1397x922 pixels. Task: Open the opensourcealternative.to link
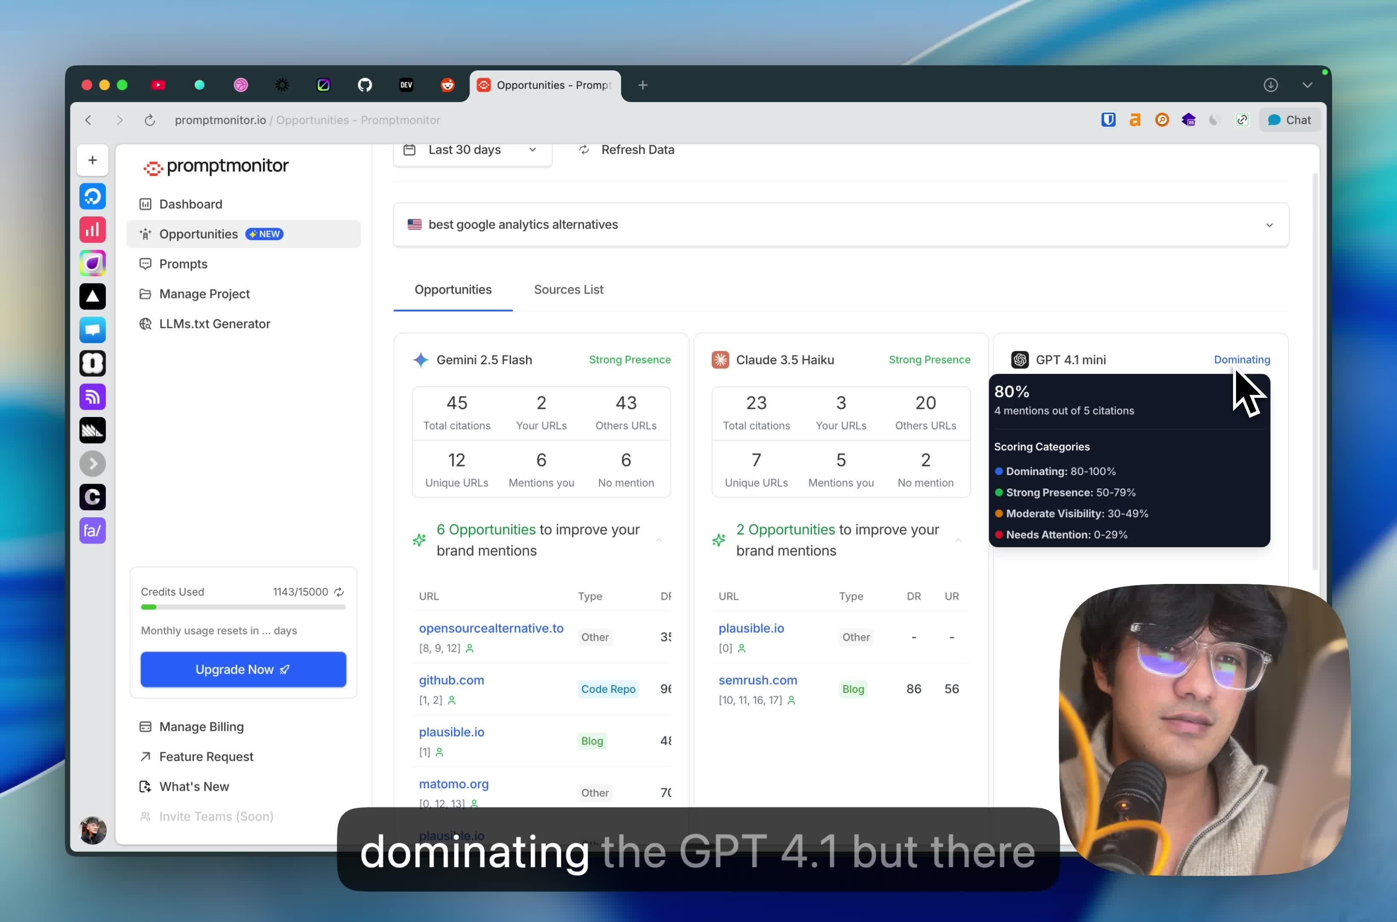[491, 629]
